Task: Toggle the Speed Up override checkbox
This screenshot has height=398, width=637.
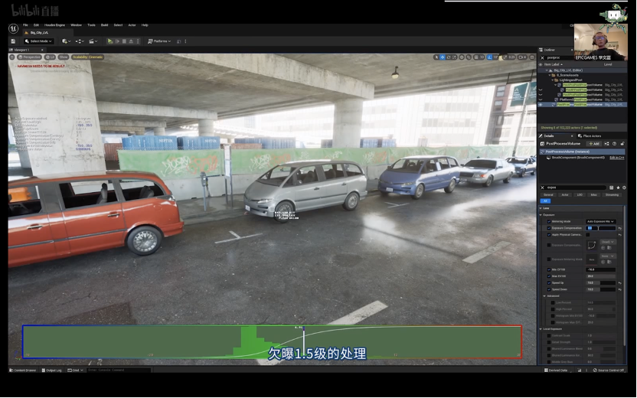Action: click(549, 282)
